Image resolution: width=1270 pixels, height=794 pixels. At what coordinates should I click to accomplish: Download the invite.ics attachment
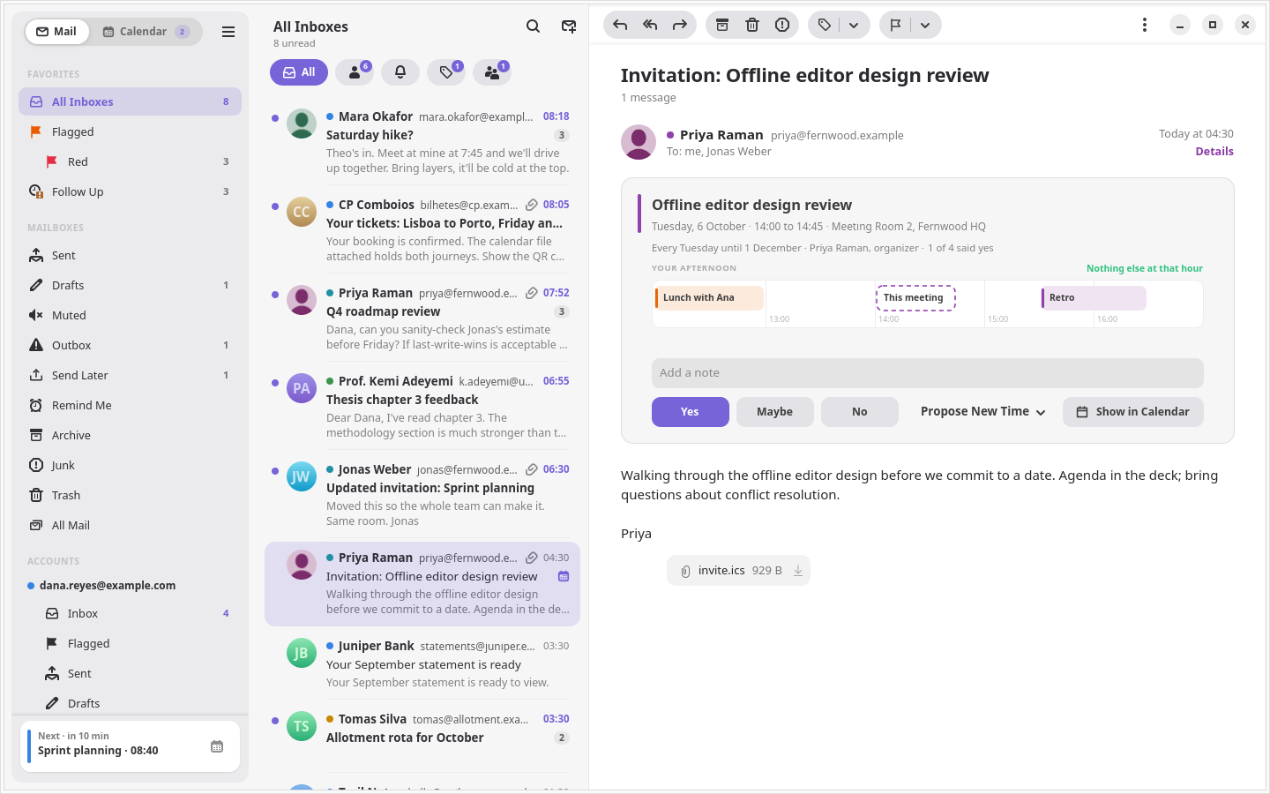[798, 571]
